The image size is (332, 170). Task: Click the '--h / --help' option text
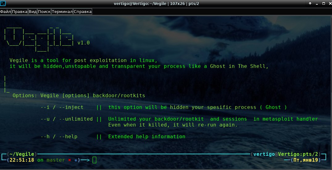click(x=59, y=137)
